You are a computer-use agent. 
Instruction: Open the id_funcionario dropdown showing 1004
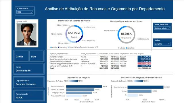[x=25, y=12]
